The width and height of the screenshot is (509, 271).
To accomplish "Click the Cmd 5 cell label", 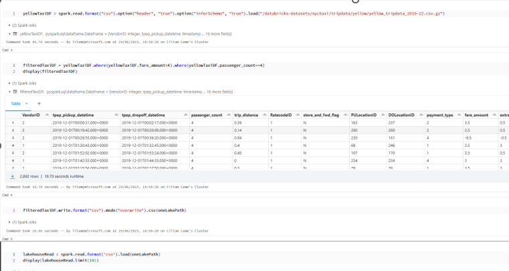I will (x=7, y=239).
